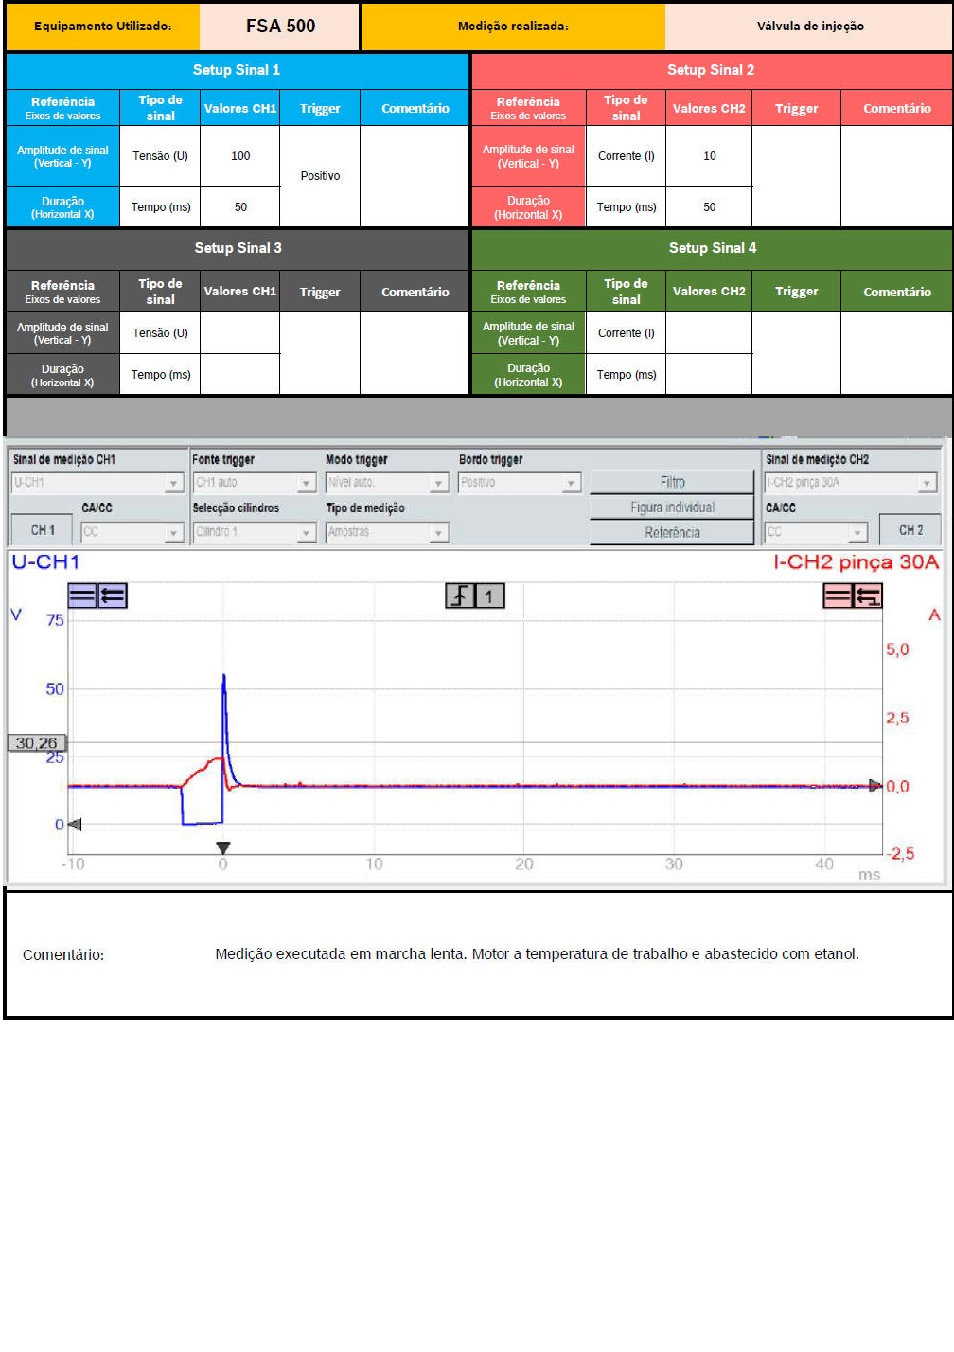This screenshot has height=1352, width=954.
Task: Open the Sinal de medição CH1 dropdown
Action: 173,483
